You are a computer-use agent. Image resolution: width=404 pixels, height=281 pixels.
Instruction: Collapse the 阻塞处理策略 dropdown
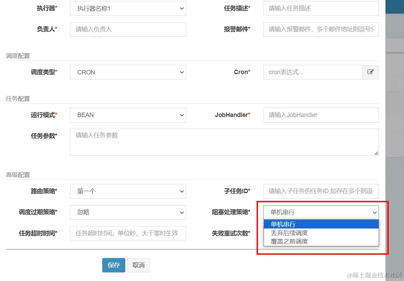coord(321,212)
